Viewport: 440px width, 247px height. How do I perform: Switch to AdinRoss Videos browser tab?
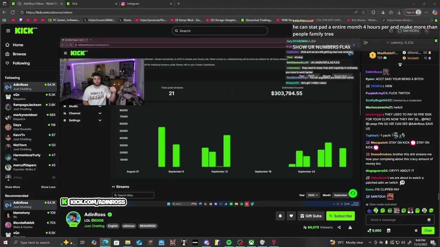(x=37, y=4)
